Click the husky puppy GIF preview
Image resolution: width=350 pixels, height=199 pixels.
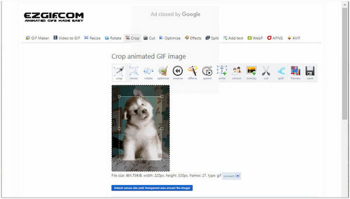click(140, 129)
